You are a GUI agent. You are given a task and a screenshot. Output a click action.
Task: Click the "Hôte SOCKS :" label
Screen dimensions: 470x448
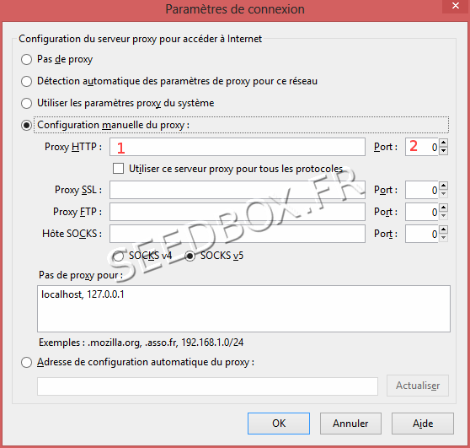click(72, 234)
